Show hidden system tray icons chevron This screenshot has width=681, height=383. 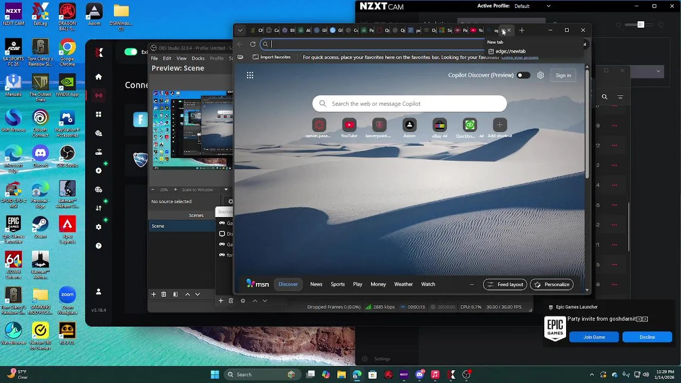pos(592,374)
